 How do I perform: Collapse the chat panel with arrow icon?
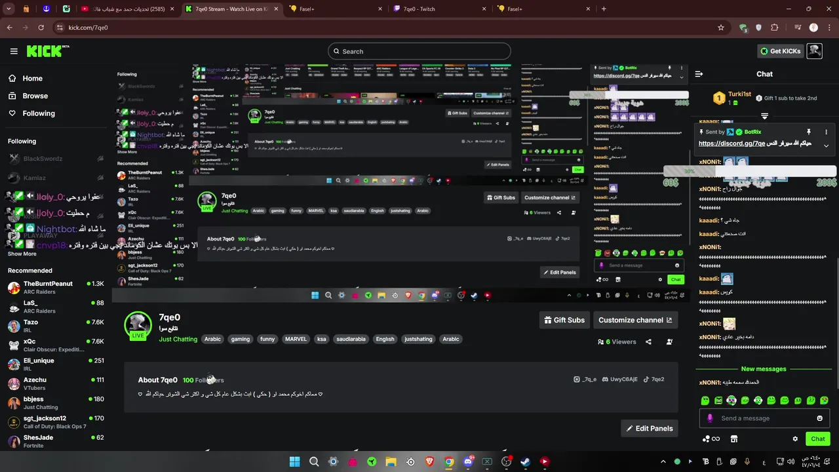[699, 74]
